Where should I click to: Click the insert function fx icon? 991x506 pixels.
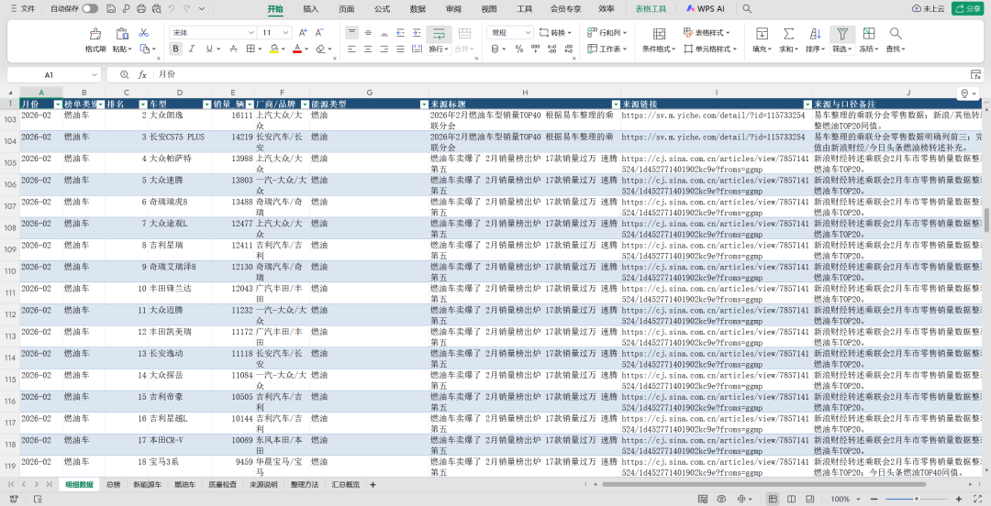click(x=142, y=74)
